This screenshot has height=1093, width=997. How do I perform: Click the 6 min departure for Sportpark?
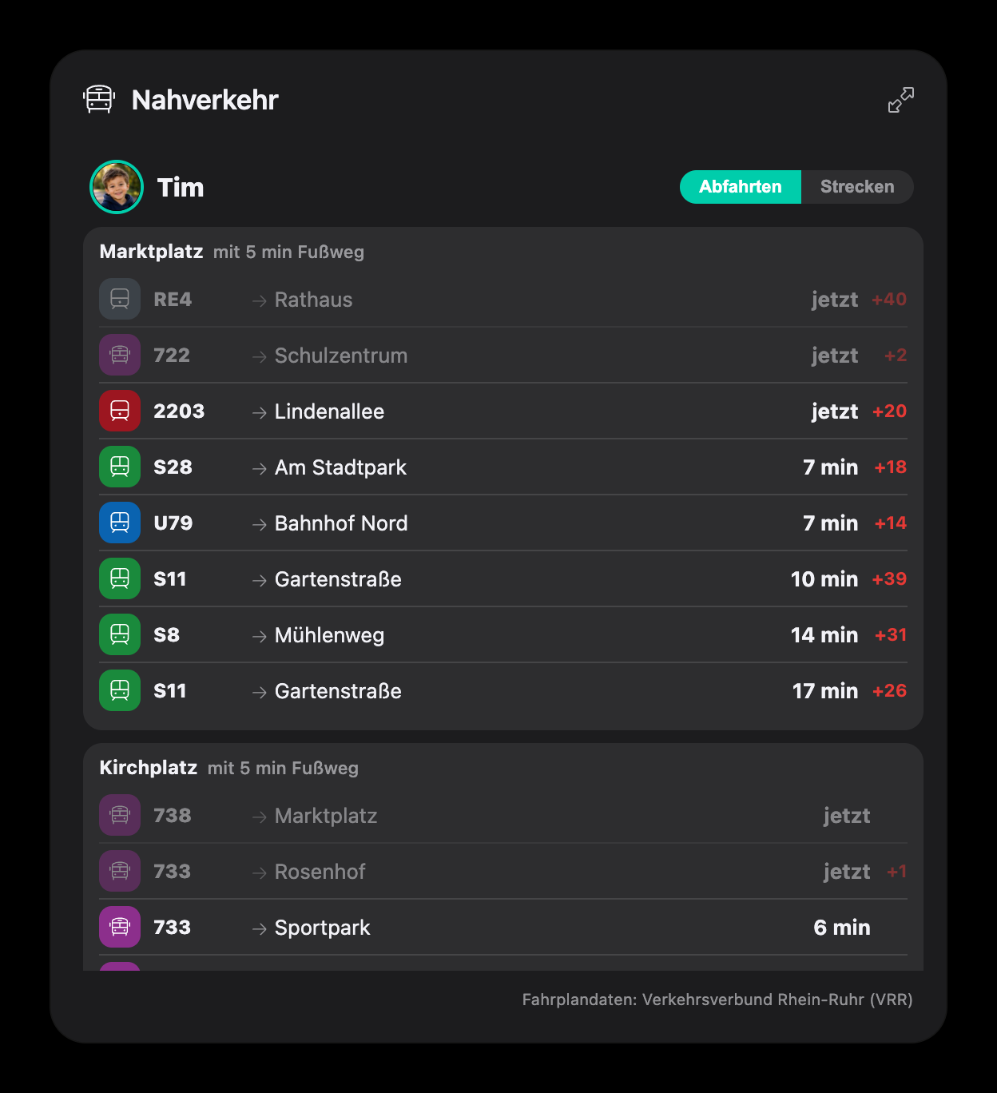(x=842, y=928)
